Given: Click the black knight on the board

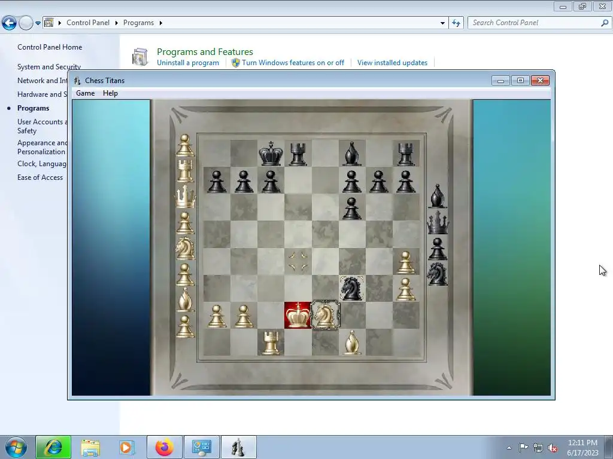Looking at the screenshot, I should click(351, 288).
